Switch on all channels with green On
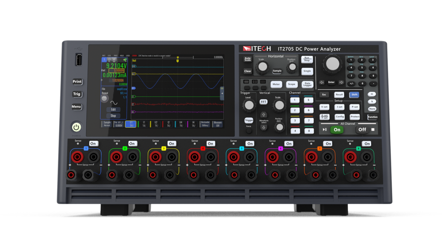 coord(337,130)
